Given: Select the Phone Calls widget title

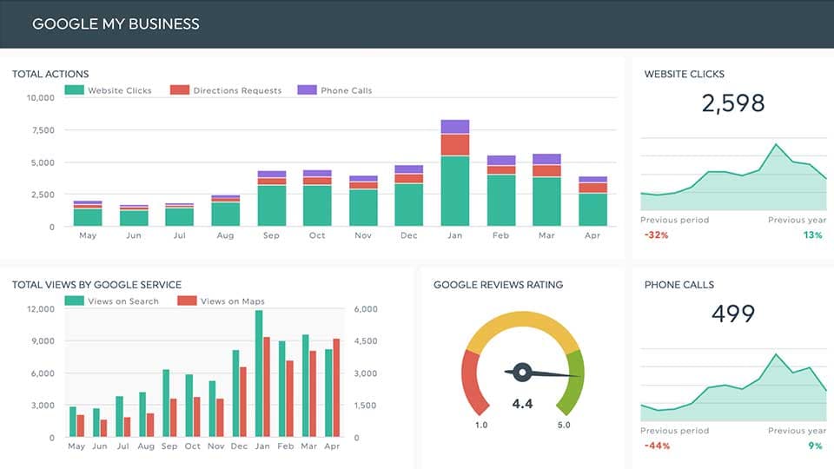Looking at the screenshot, I should (679, 285).
